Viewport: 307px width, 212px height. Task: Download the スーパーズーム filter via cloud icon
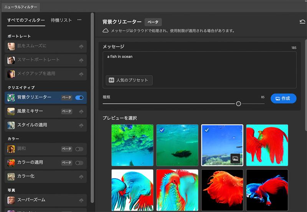[x=81, y=200]
